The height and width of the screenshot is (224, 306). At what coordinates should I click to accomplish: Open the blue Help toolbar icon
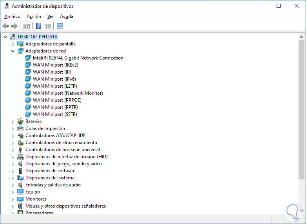point(39,26)
